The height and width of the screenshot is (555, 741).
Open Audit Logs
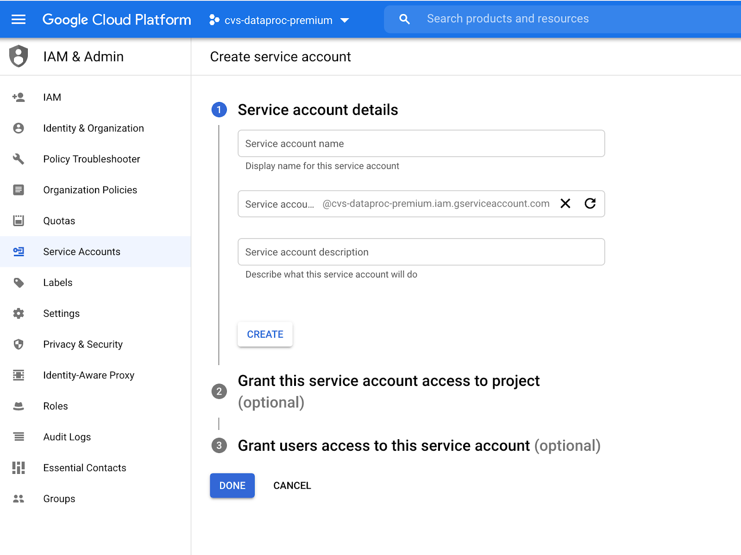(x=95, y=437)
